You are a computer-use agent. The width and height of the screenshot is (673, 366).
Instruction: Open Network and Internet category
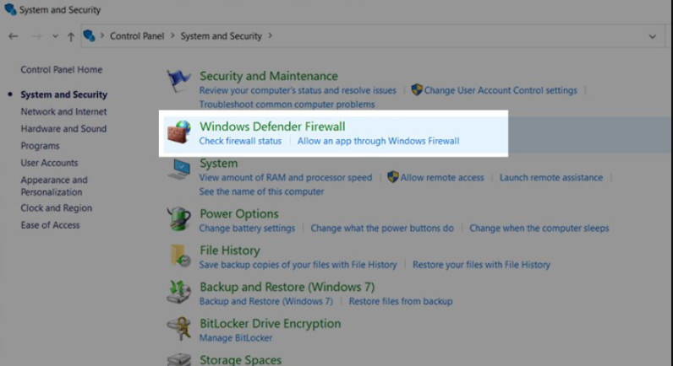click(63, 111)
